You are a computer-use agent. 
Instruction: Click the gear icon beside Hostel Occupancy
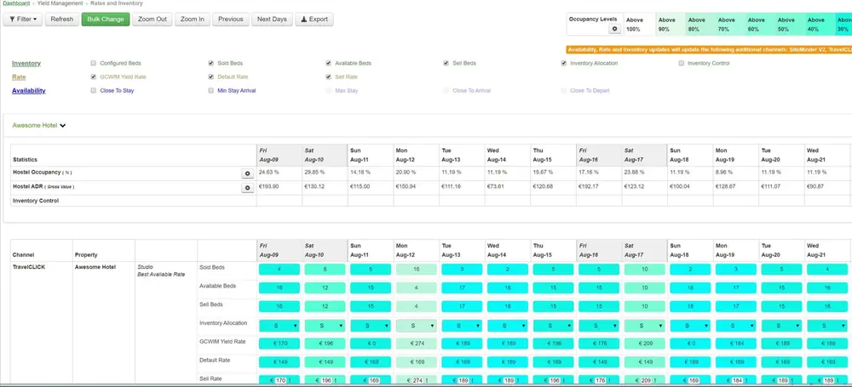click(248, 174)
